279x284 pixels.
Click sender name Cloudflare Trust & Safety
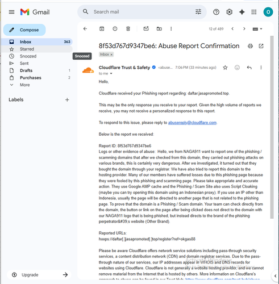(x=124, y=68)
